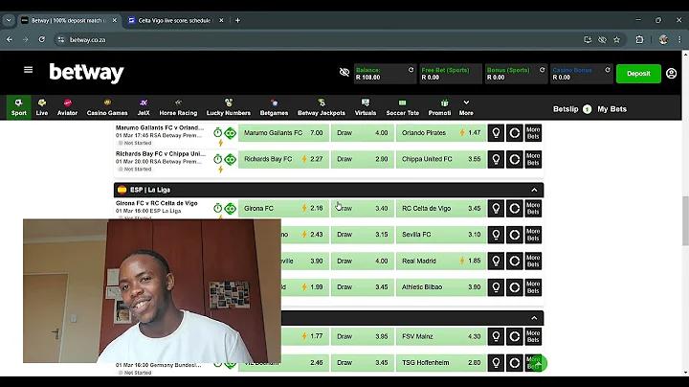Open the Promotions nav item

[x=439, y=107]
